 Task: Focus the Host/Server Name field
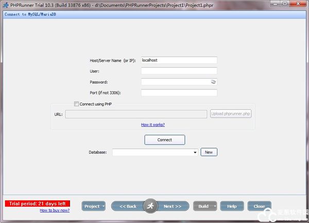click(x=179, y=60)
